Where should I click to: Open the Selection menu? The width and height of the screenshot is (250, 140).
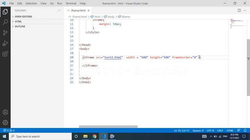tap(31, 3)
